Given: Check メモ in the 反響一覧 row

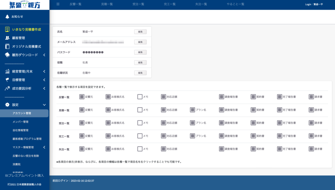Looking at the screenshot, I should (140, 97).
